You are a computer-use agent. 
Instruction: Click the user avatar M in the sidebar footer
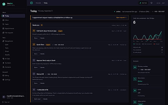pyautogui.click(x=4, y=97)
